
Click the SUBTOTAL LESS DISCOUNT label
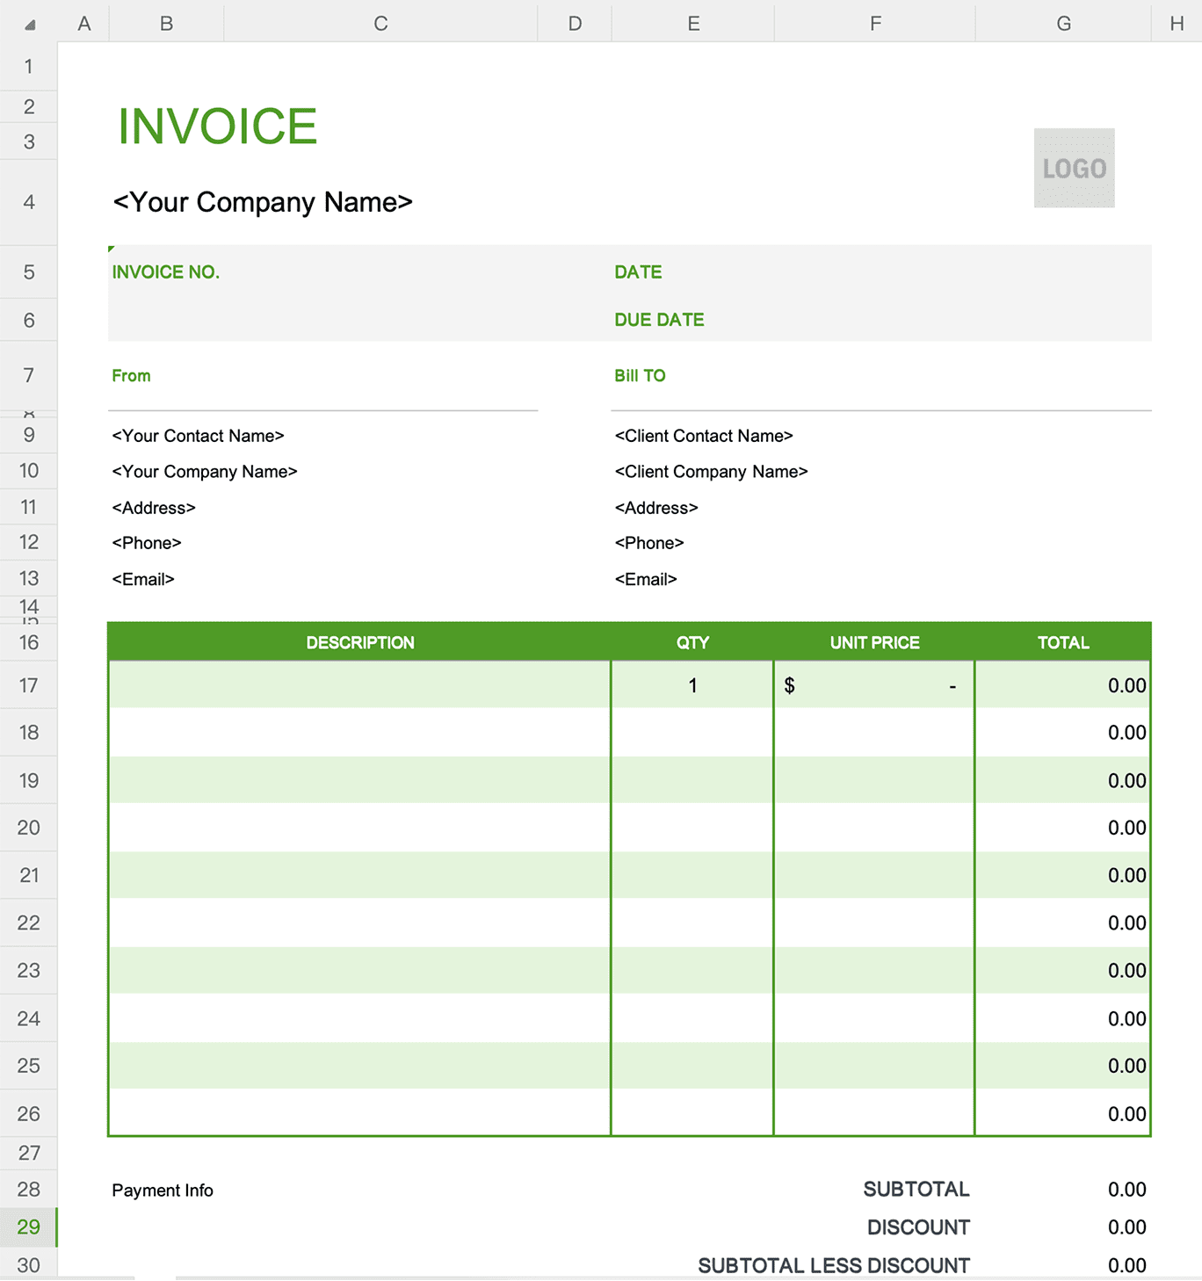coord(834,1266)
